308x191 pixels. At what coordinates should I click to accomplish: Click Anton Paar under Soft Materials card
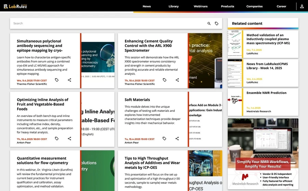[132, 143]
